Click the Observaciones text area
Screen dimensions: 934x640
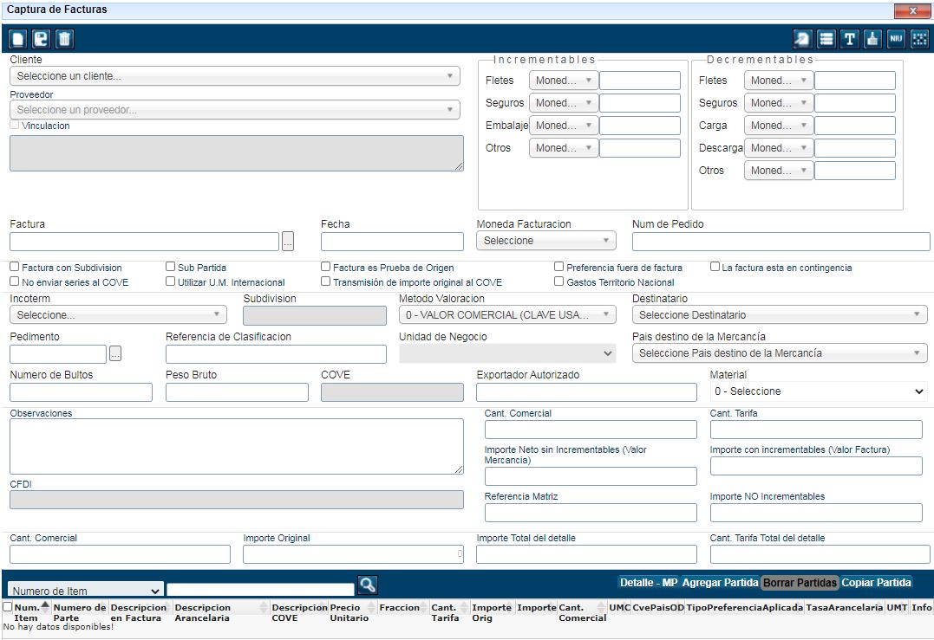(236, 446)
